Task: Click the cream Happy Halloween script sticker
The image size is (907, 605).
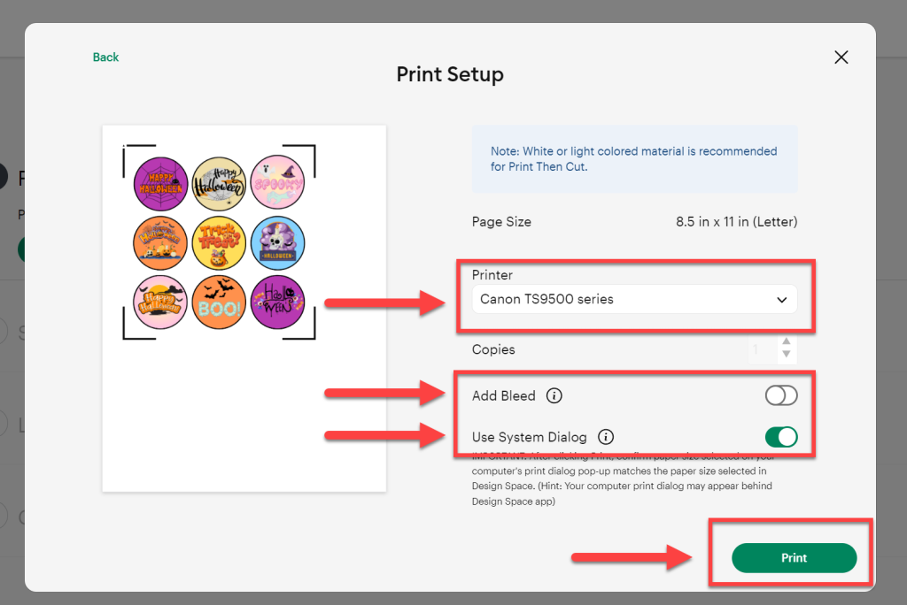Action: click(x=220, y=184)
